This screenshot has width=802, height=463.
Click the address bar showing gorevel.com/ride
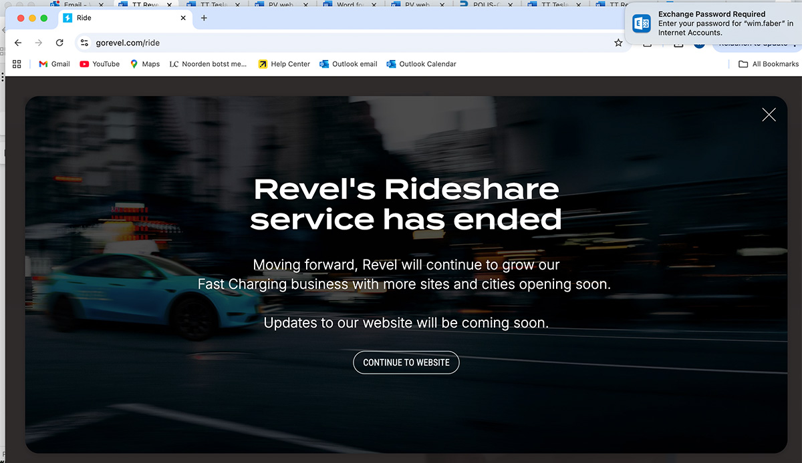pos(334,43)
